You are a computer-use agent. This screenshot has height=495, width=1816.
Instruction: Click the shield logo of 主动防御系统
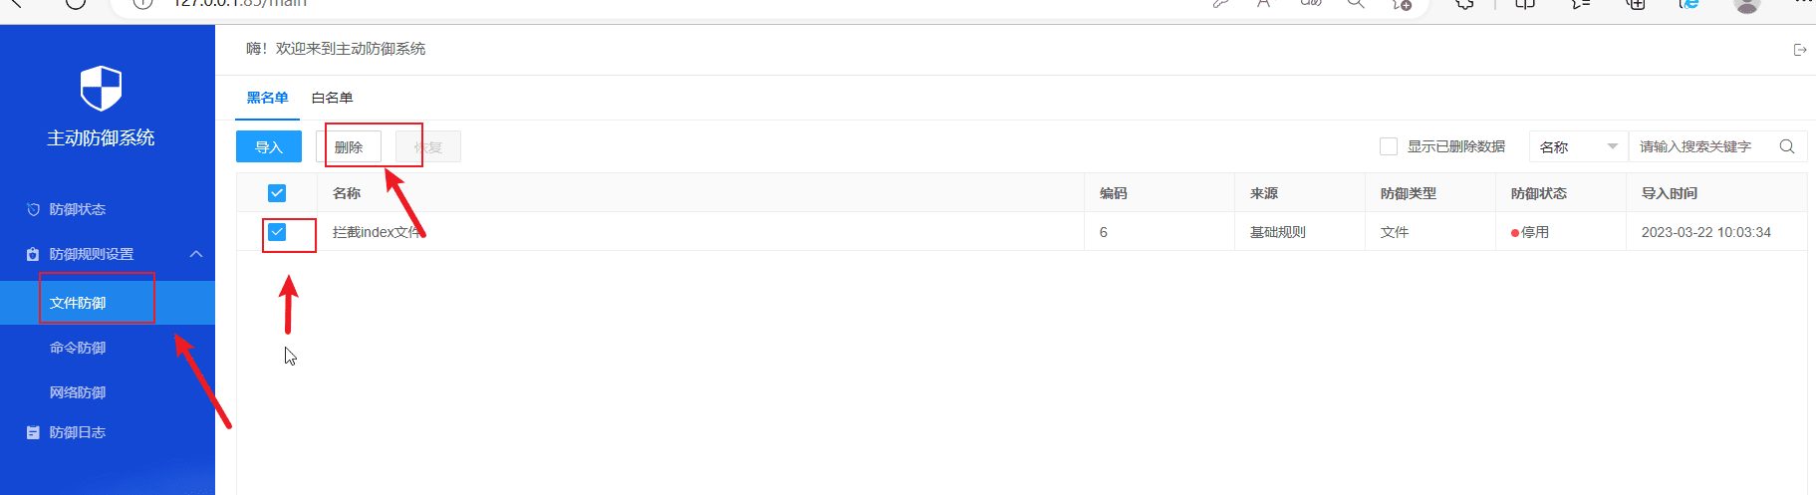pos(101,89)
